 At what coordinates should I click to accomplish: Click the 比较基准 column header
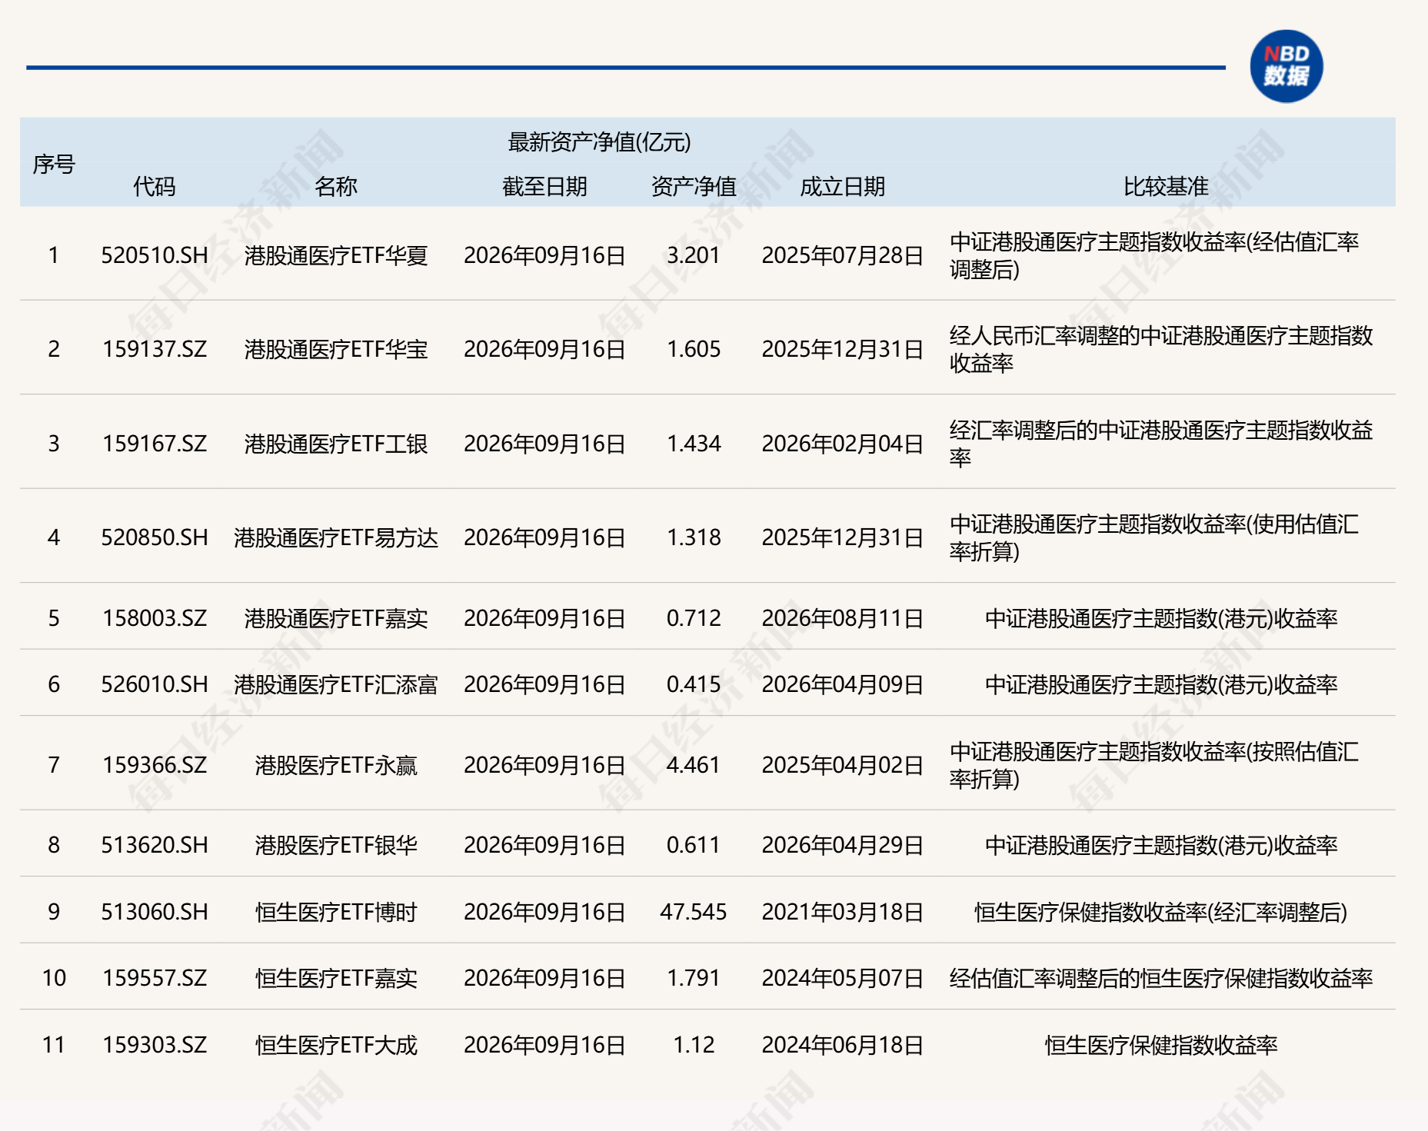[1166, 186]
